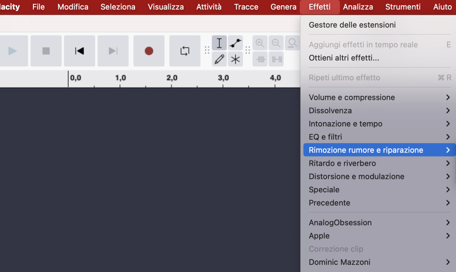Click the Trim audio outside selection icon

tap(260, 58)
